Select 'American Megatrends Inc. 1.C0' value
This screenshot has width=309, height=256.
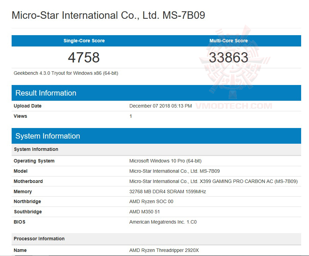coord(163,222)
